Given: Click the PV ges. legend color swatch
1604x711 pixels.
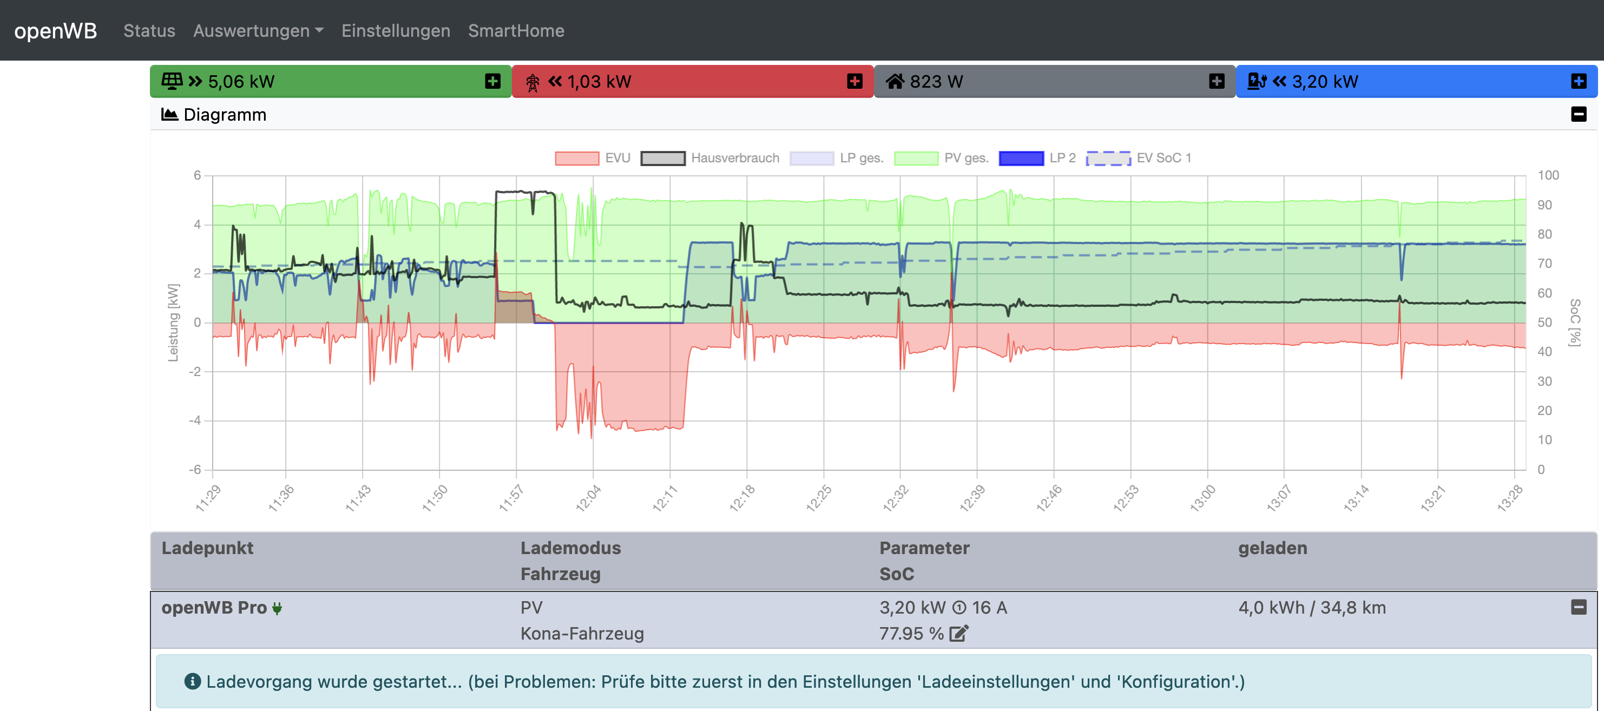Looking at the screenshot, I should [x=916, y=158].
